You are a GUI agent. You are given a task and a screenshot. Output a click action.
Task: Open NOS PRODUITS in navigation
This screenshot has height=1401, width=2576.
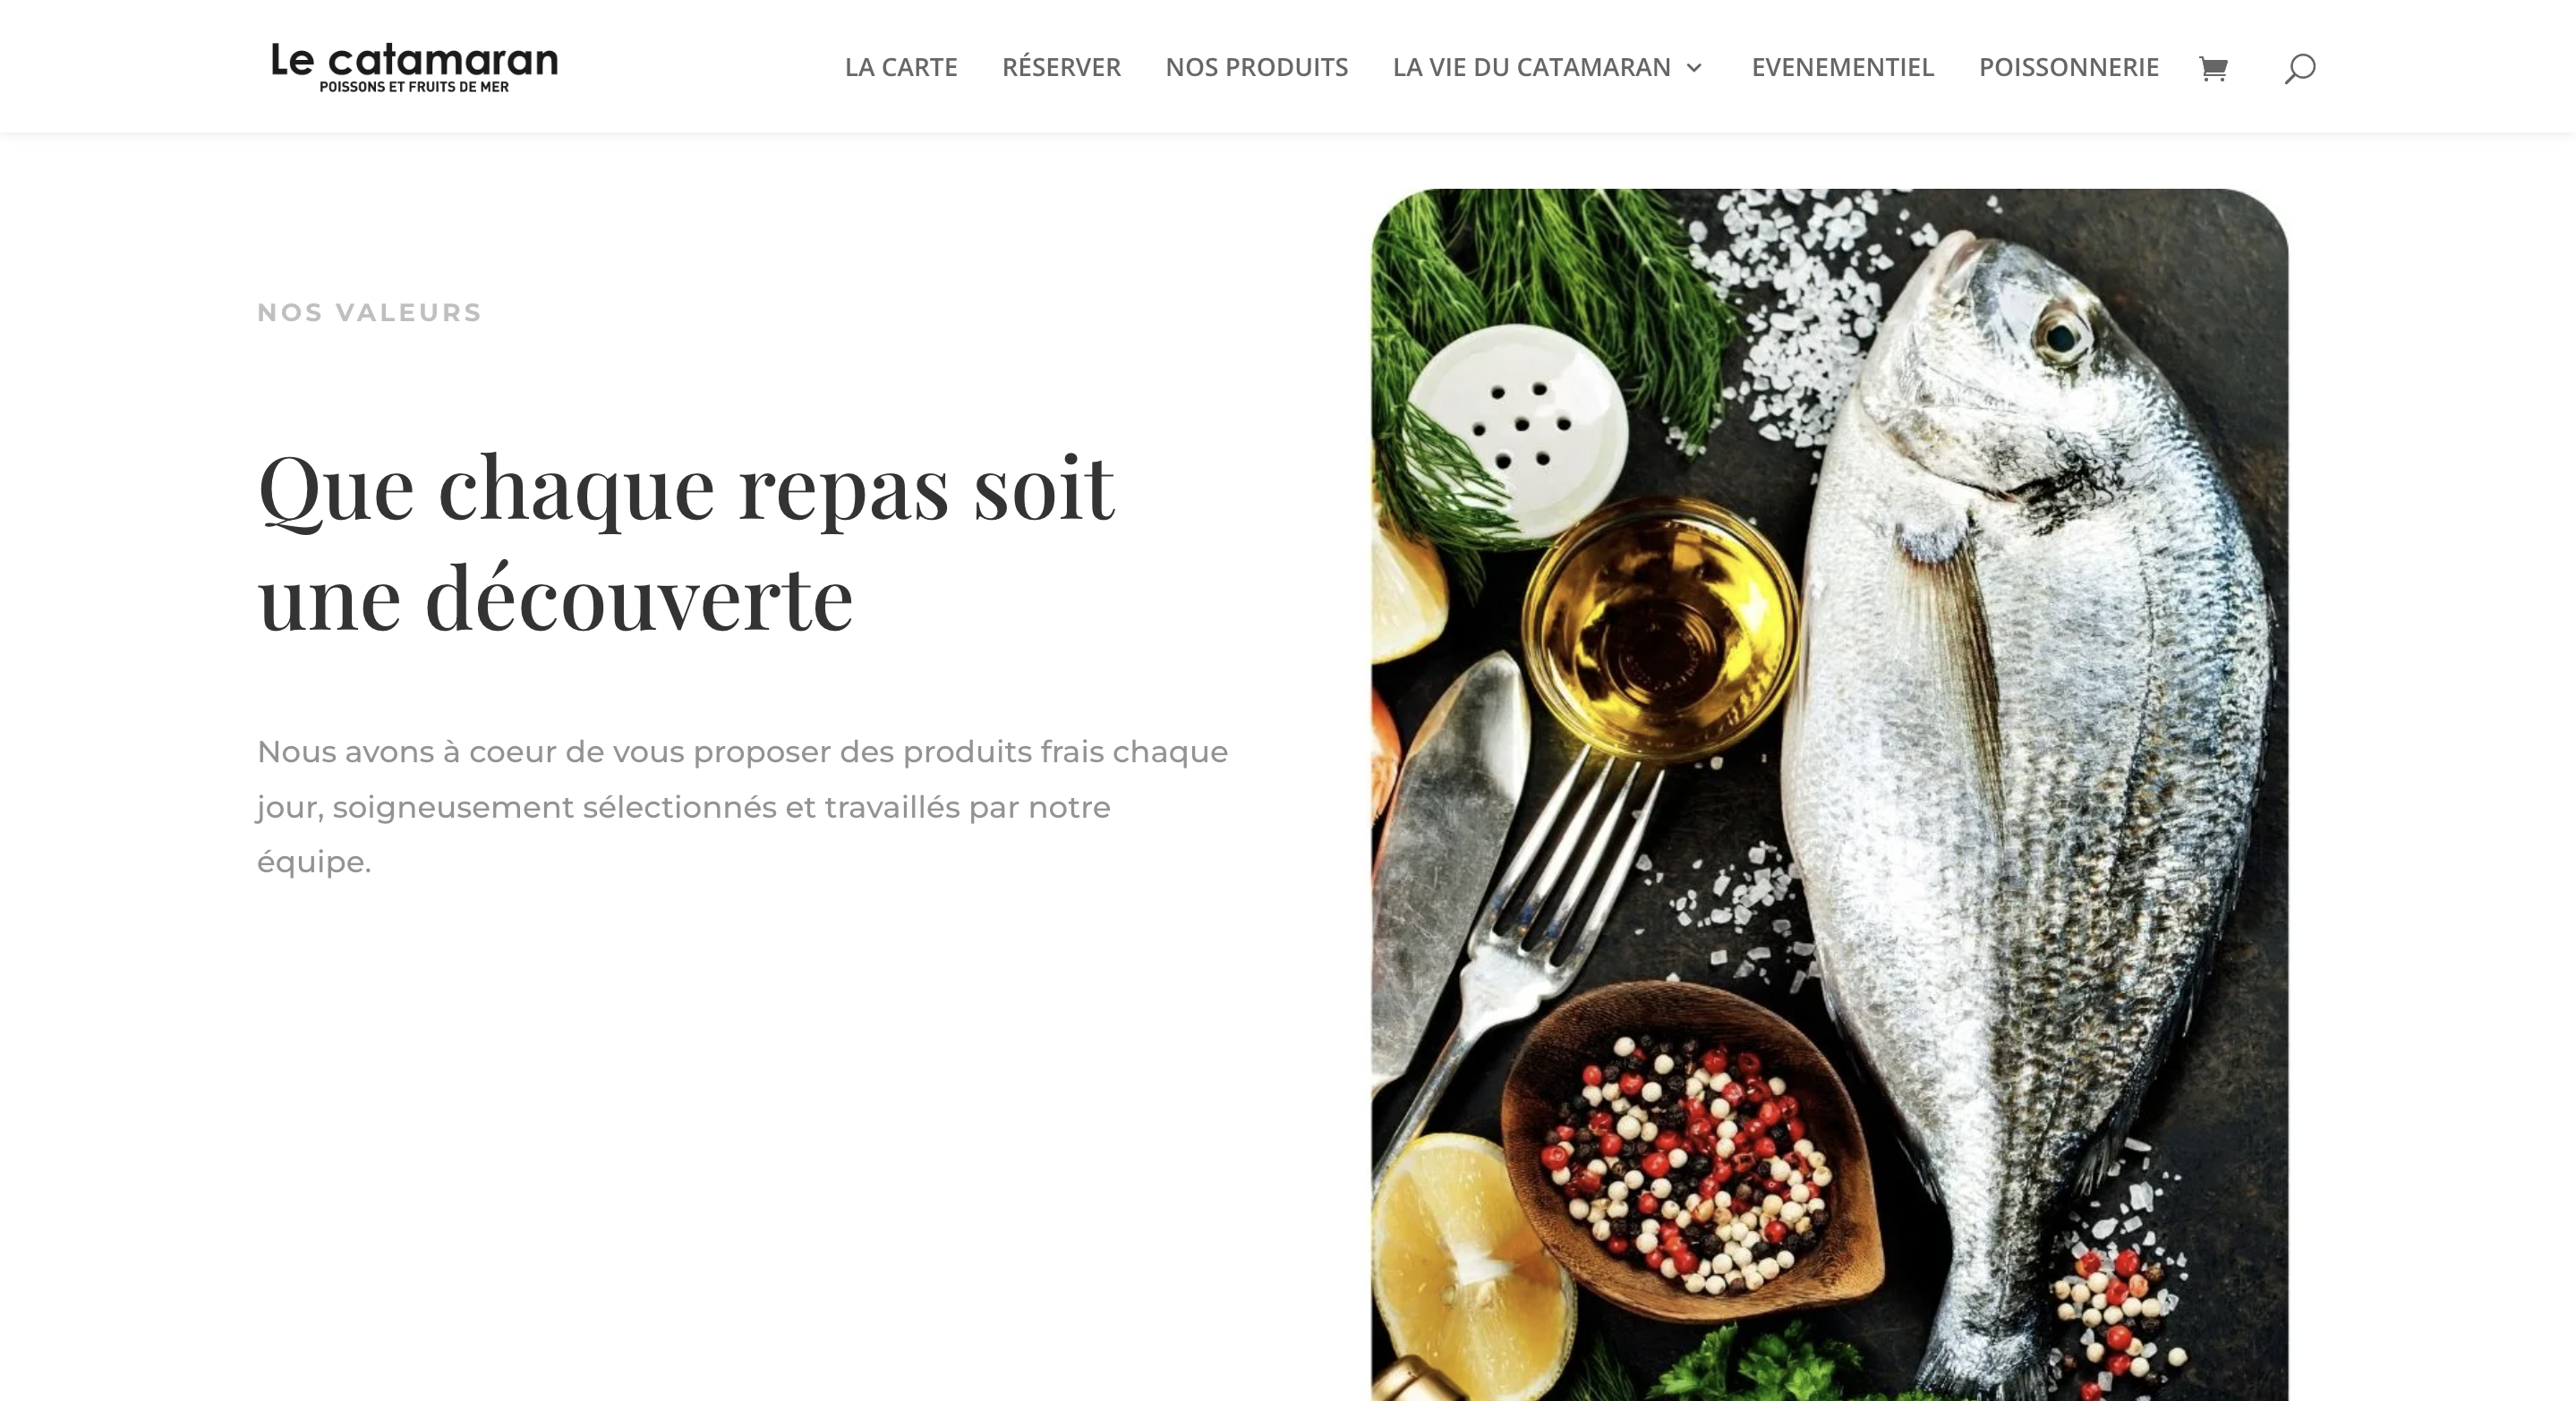tap(1256, 67)
